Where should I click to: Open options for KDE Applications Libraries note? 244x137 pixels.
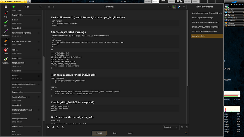coord(39,42)
